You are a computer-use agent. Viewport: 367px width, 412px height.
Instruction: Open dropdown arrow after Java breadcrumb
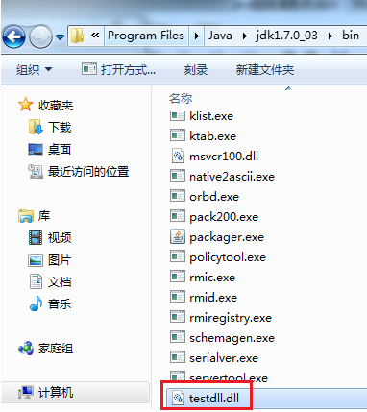(245, 36)
